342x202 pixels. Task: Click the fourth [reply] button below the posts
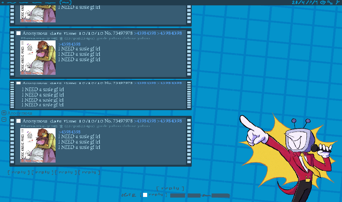click(x=89, y=172)
